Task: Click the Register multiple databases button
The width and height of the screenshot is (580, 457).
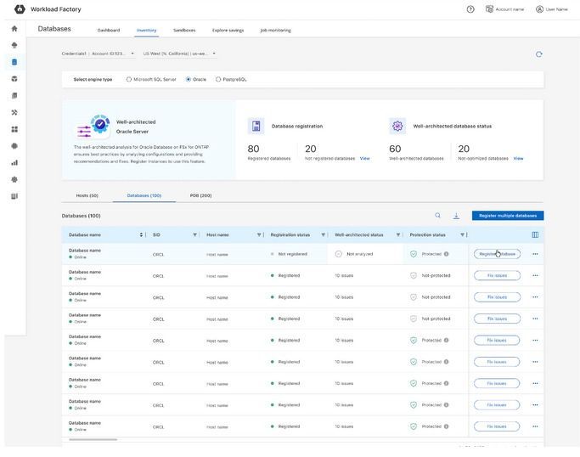Action: [x=507, y=216]
